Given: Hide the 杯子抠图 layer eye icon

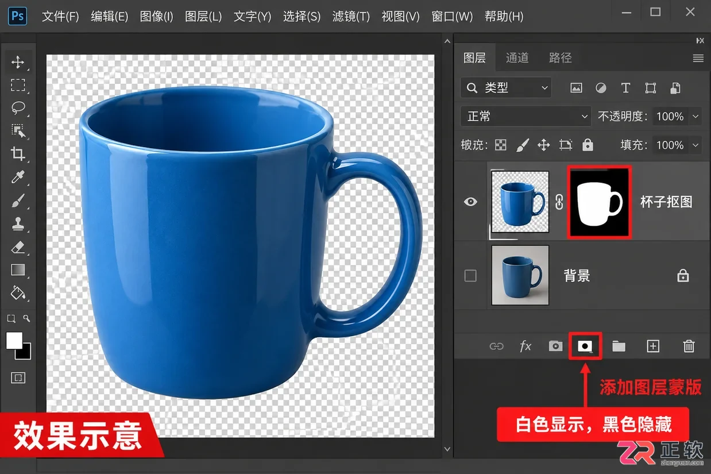Looking at the screenshot, I should 470,202.
